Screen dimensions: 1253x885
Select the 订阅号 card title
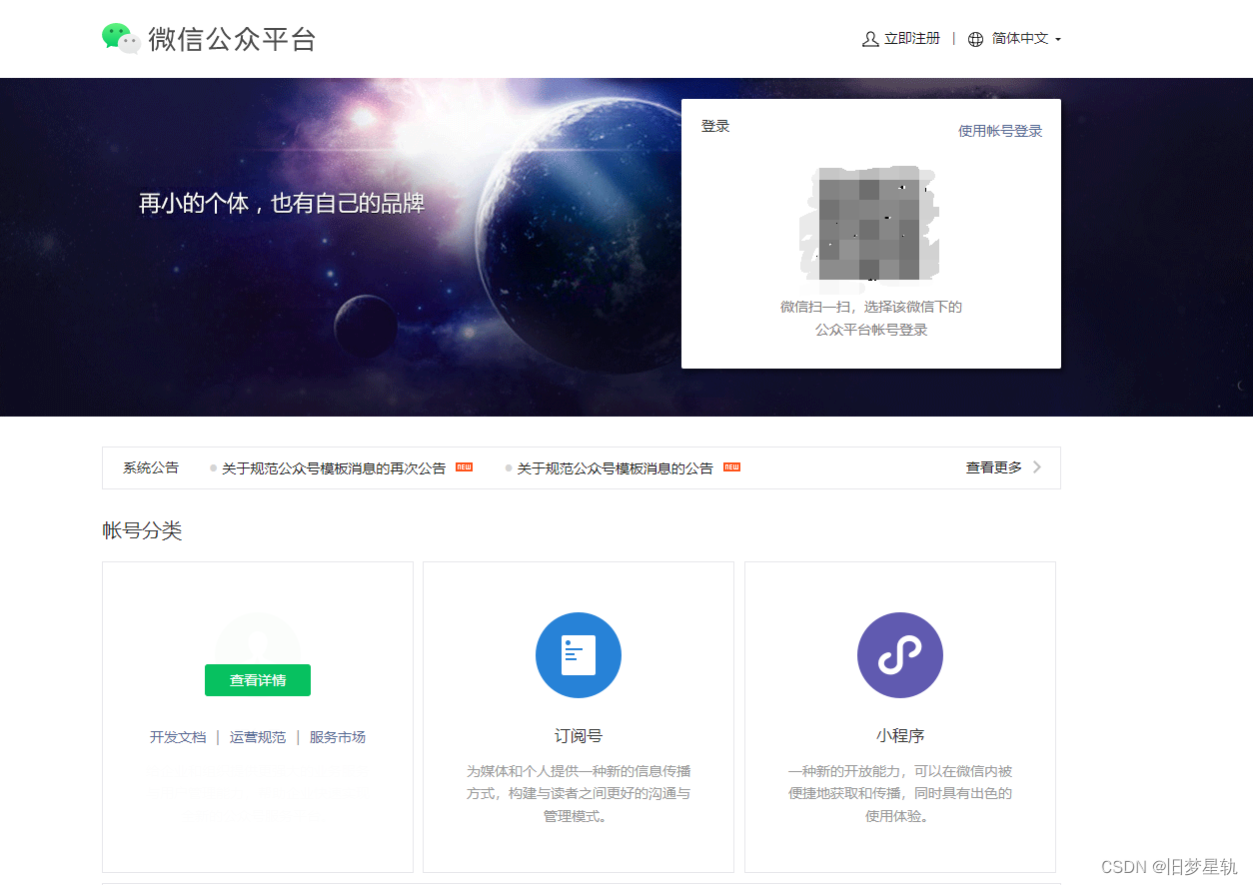pyautogui.click(x=579, y=736)
